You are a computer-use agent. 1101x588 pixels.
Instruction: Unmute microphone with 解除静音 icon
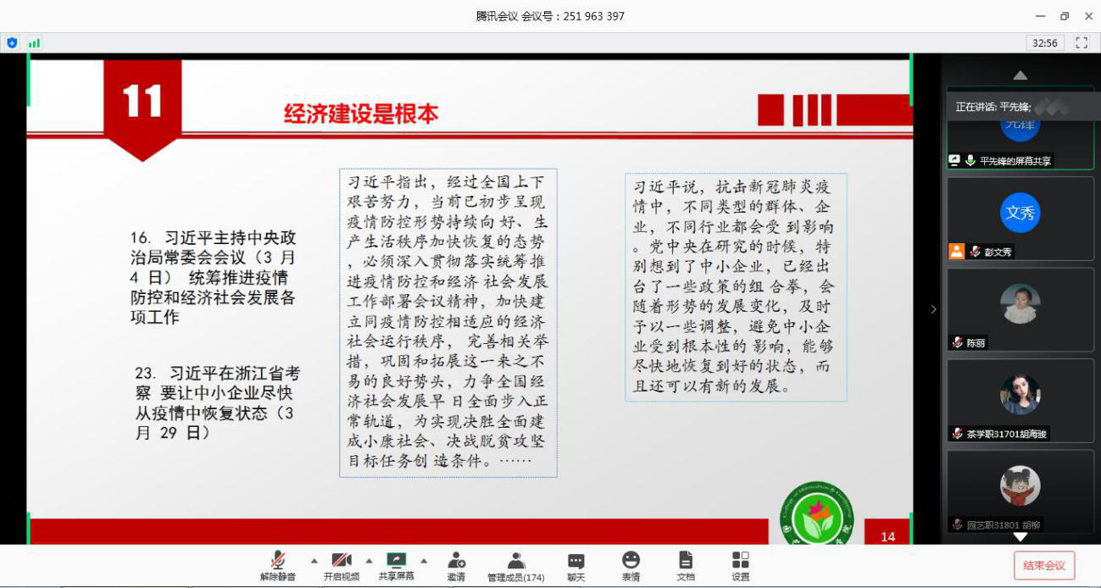(277, 565)
